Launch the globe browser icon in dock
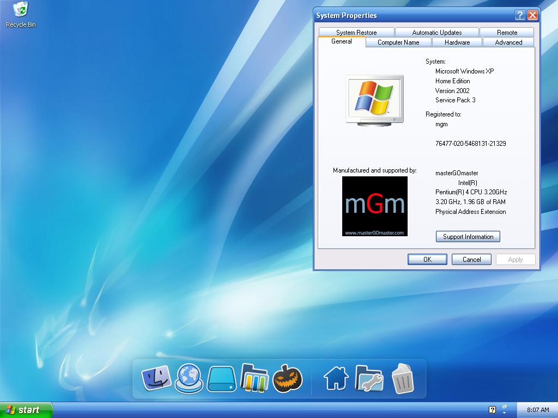 [189, 378]
